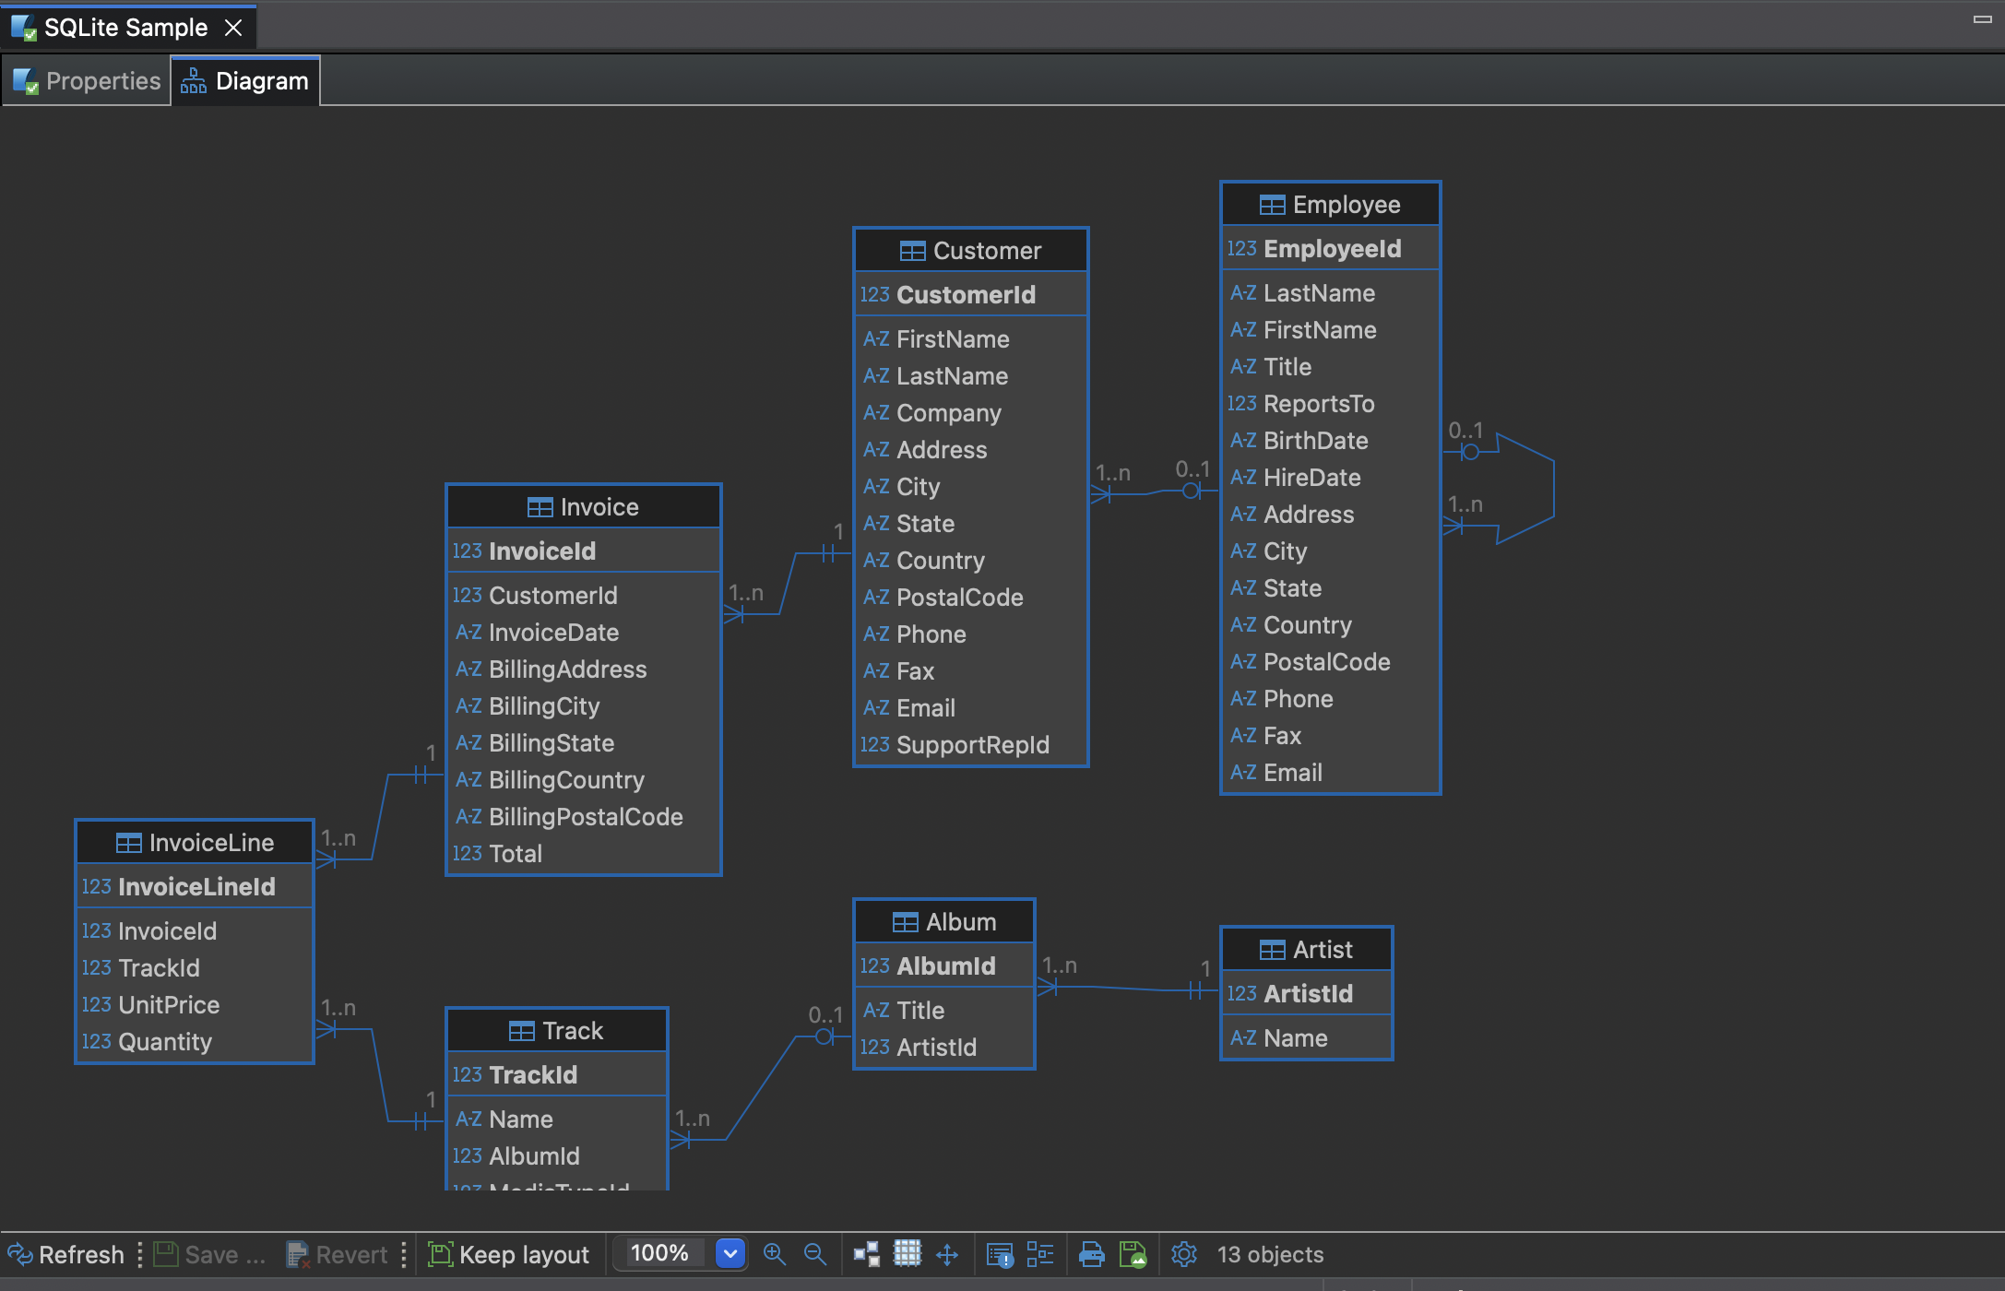Open the zoom percentage dropdown
The width and height of the screenshot is (2005, 1291).
[x=730, y=1253]
